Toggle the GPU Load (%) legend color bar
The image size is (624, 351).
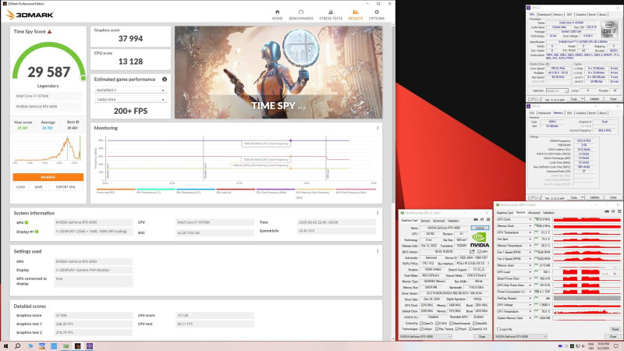pos(236,190)
